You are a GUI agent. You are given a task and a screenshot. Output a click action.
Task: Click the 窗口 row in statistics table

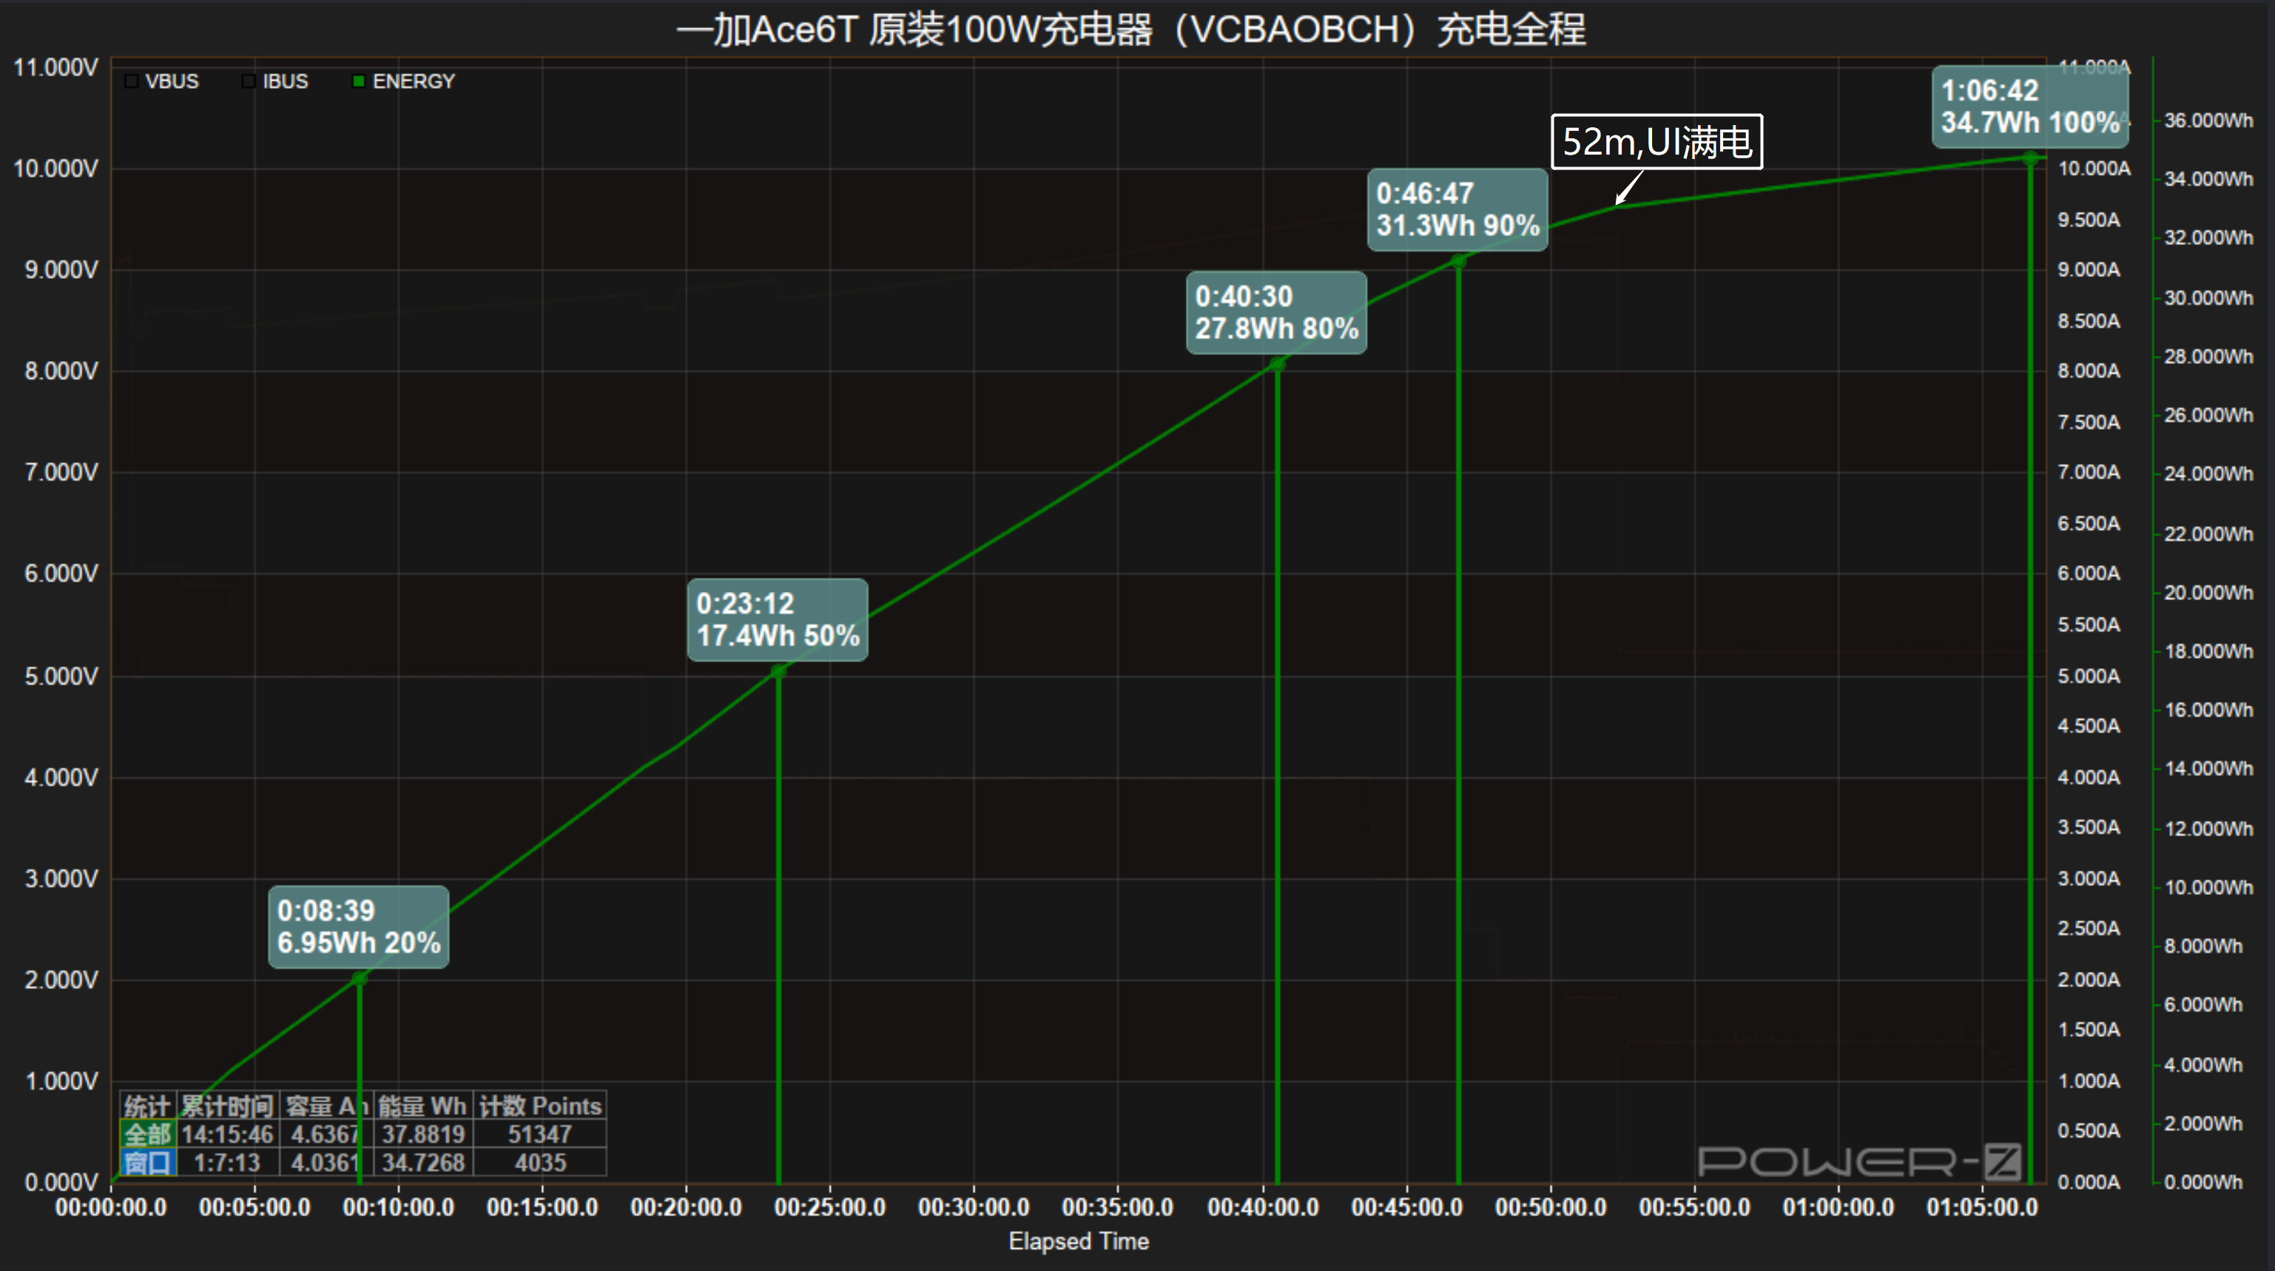[147, 1162]
